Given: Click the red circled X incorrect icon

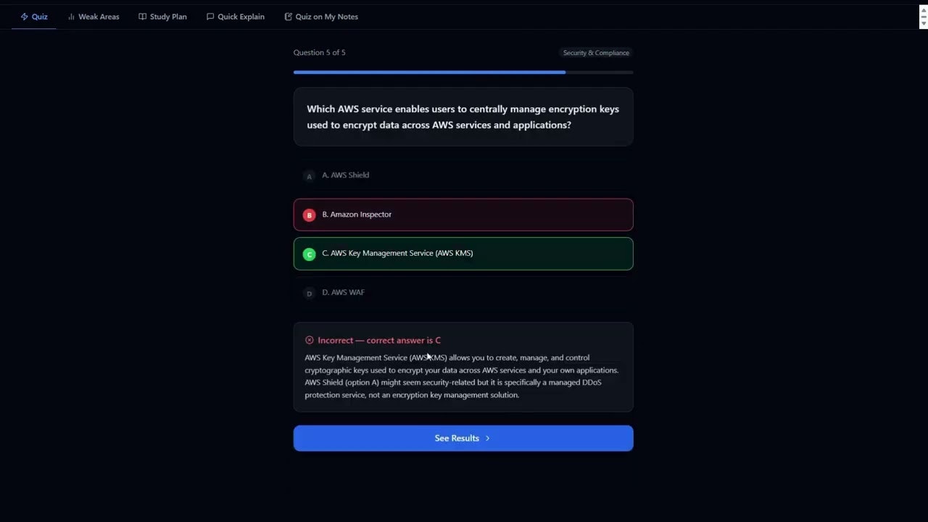Looking at the screenshot, I should [309, 340].
